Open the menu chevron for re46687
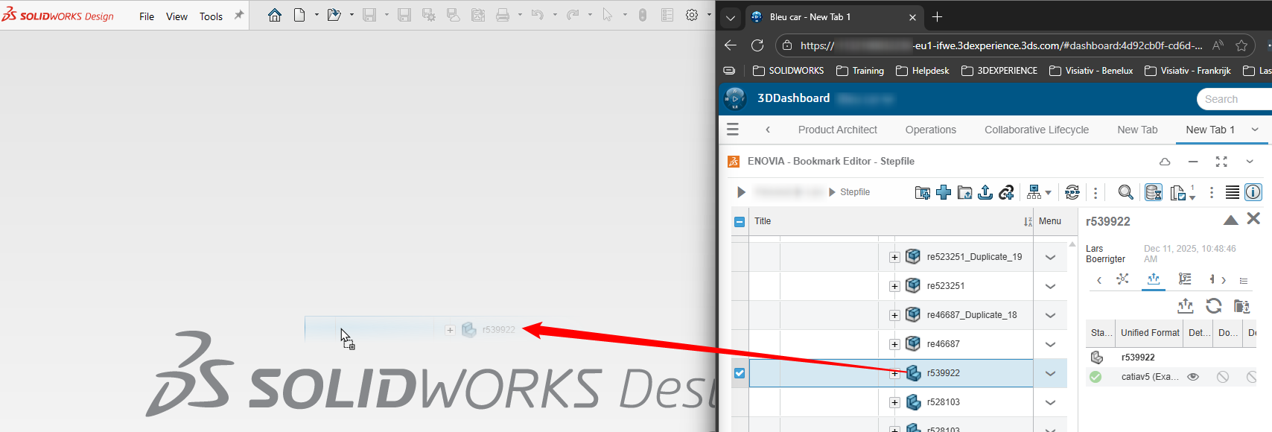 coord(1050,344)
